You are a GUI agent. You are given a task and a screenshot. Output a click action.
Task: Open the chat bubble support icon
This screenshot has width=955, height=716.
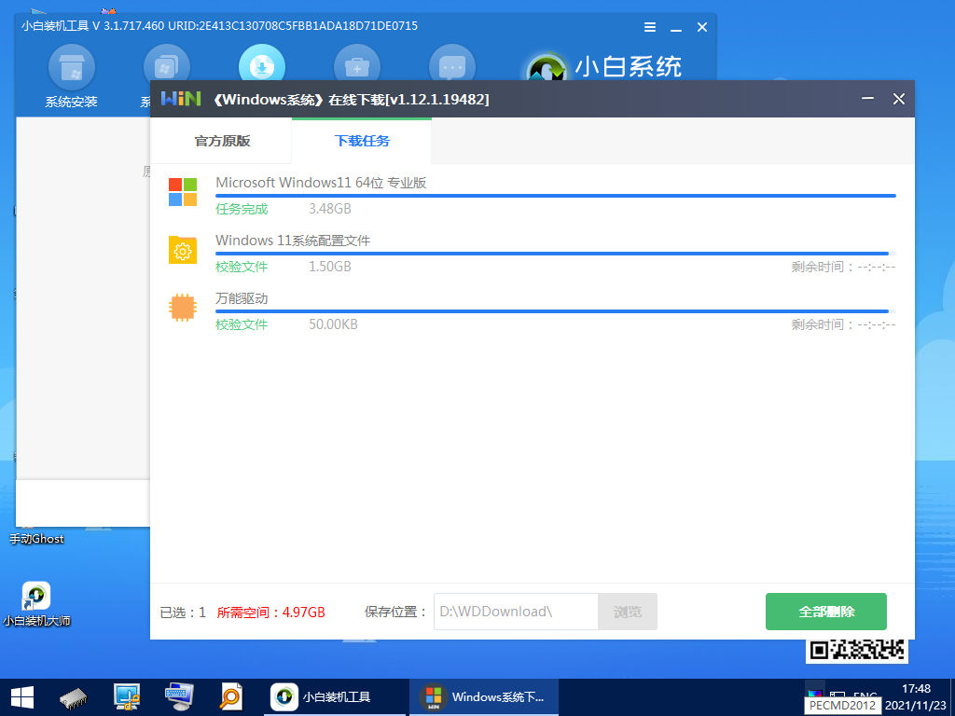point(452,67)
